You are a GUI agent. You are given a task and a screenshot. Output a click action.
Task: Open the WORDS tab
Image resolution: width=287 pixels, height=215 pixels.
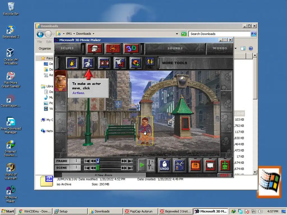pyautogui.click(x=220, y=48)
